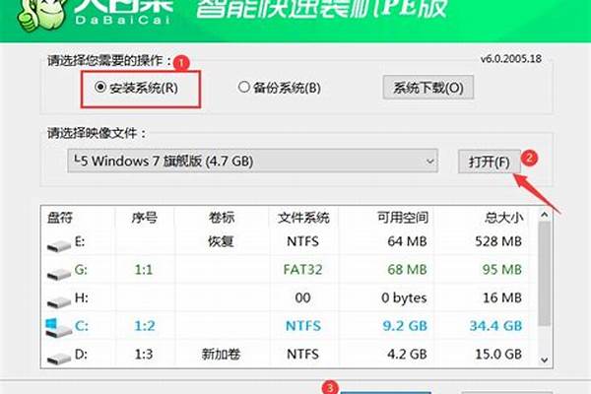This screenshot has height=394, width=591.
Task: Click the 新加卷 volume label cell
Action: [221, 354]
